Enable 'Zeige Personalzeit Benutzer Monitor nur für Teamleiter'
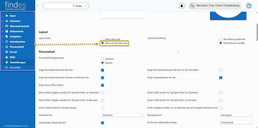Screen dimensions: 258x128 click(221, 70)
